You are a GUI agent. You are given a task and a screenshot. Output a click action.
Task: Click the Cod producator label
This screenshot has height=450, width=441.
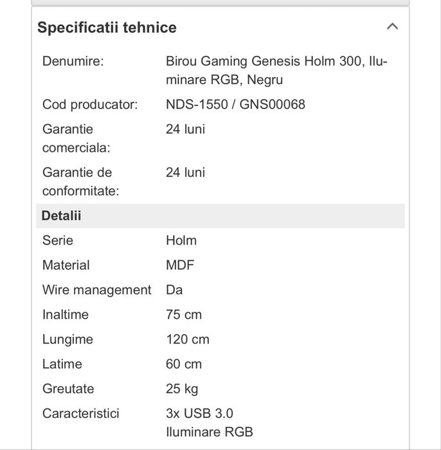(90, 104)
